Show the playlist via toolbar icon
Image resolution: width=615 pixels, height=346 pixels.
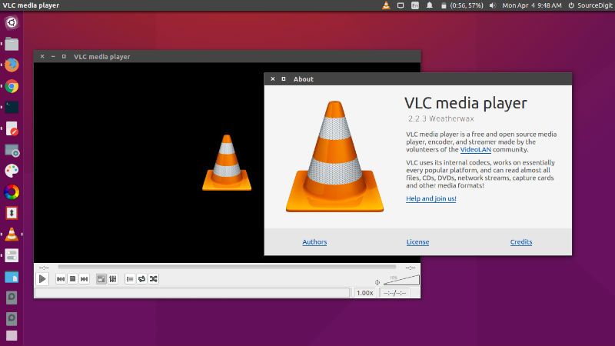click(130, 279)
